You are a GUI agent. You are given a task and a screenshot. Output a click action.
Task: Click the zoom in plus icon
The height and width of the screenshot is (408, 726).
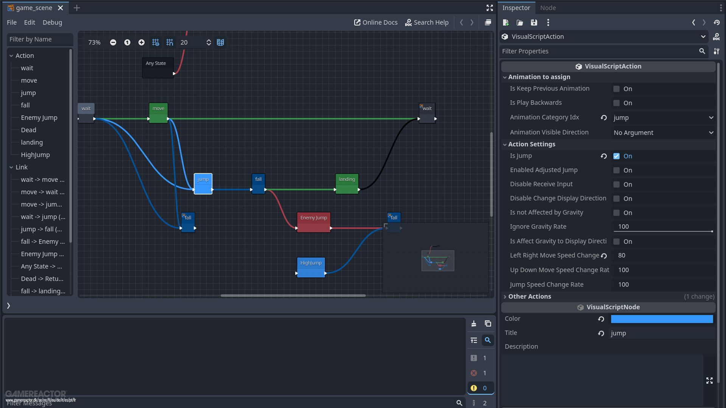pyautogui.click(x=141, y=42)
